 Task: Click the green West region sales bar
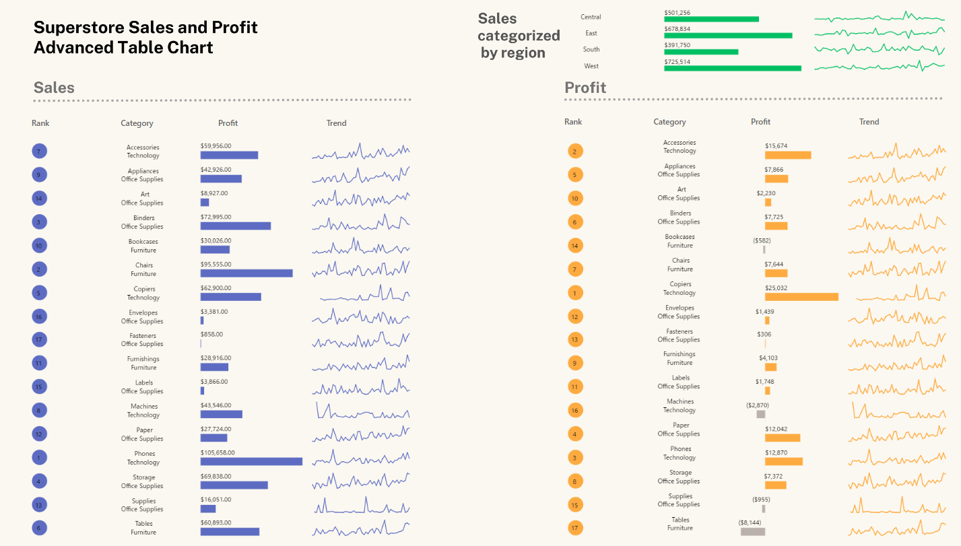[733, 68]
